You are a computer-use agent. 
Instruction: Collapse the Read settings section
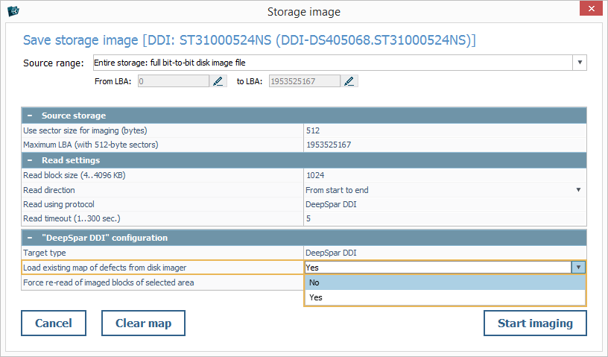(30, 160)
